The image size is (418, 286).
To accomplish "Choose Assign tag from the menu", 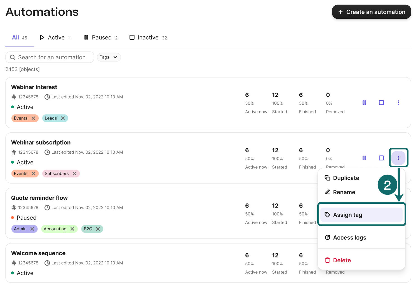I will (347, 215).
